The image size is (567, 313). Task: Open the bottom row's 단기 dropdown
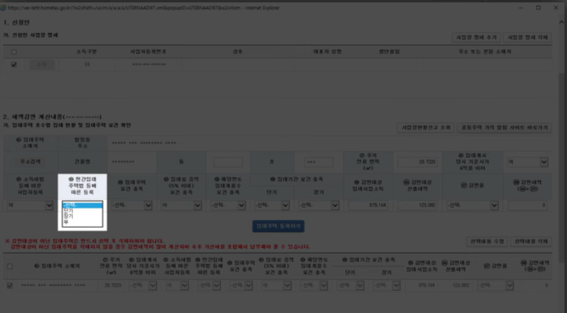pos(350,285)
